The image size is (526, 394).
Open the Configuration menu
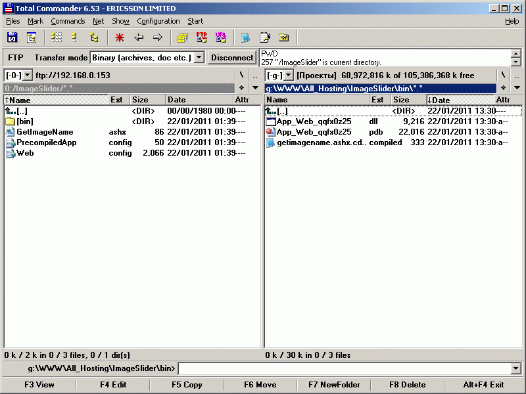158,21
